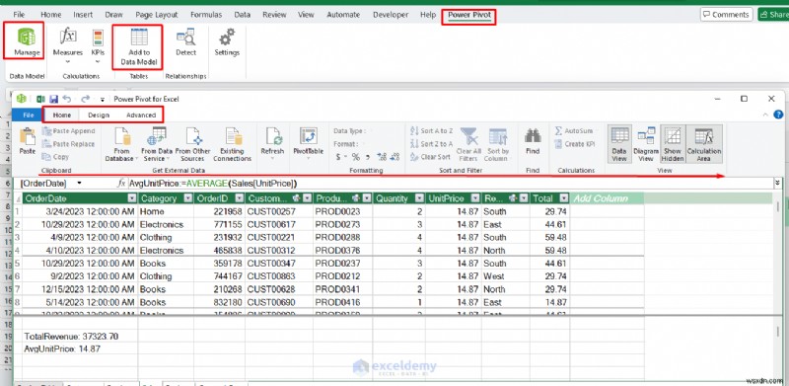Click Paste Append
789x386 pixels.
(69, 131)
